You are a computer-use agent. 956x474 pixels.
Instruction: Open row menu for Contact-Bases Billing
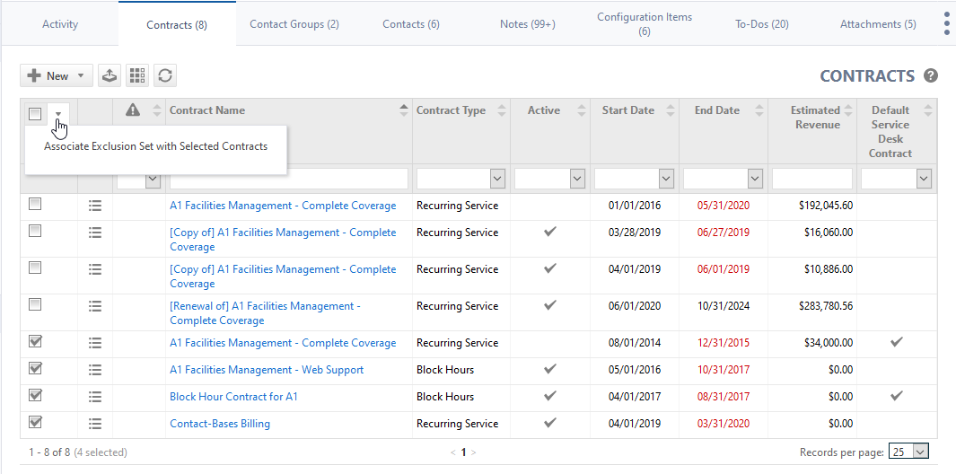coord(95,424)
